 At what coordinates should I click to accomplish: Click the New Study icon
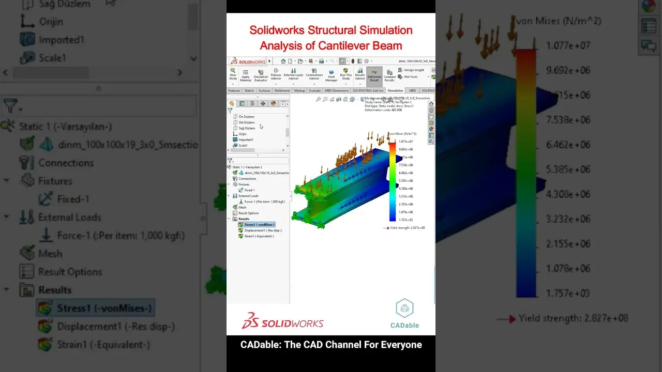pos(233,71)
